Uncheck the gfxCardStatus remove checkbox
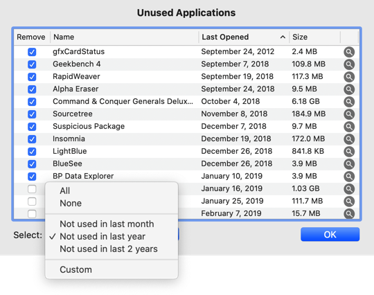 pyautogui.click(x=32, y=52)
